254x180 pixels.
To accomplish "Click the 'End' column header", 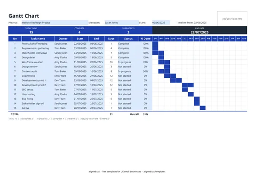I will (96, 39).
